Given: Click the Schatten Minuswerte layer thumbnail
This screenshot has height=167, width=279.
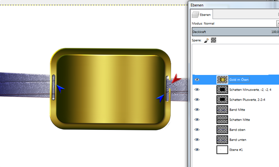Looking at the screenshot, I should [222, 89].
